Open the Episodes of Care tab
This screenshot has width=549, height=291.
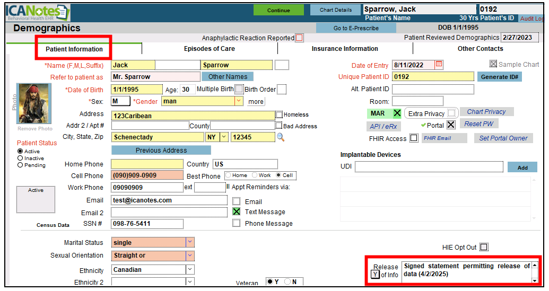(x=209, y=49)
